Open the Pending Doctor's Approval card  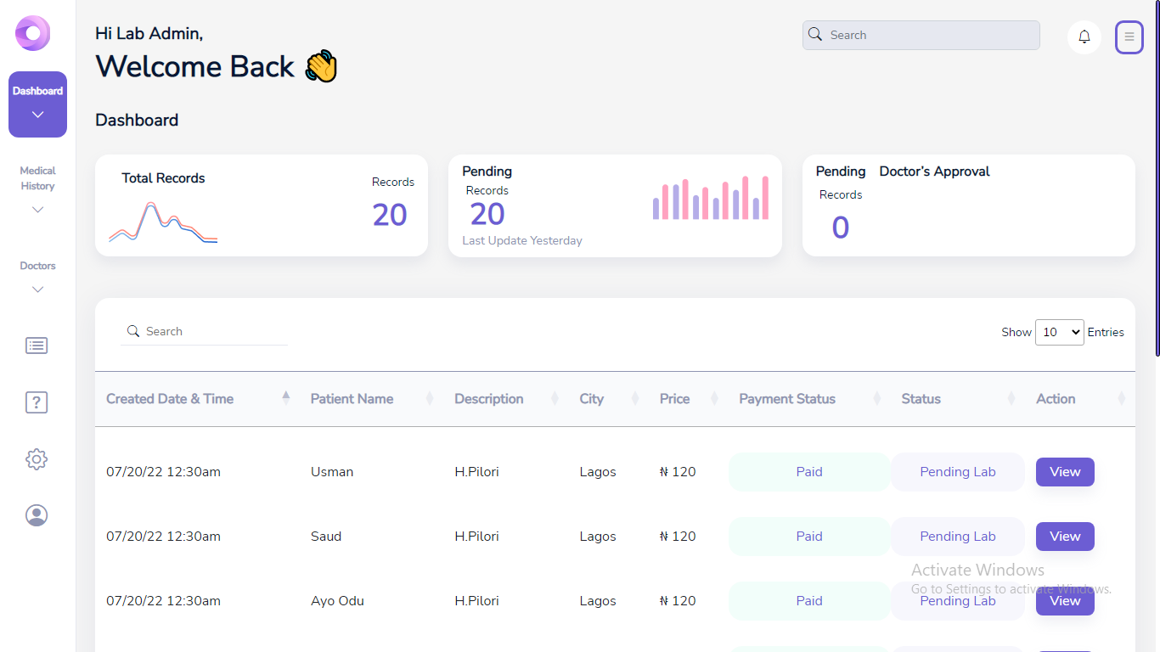pos(969,205)
